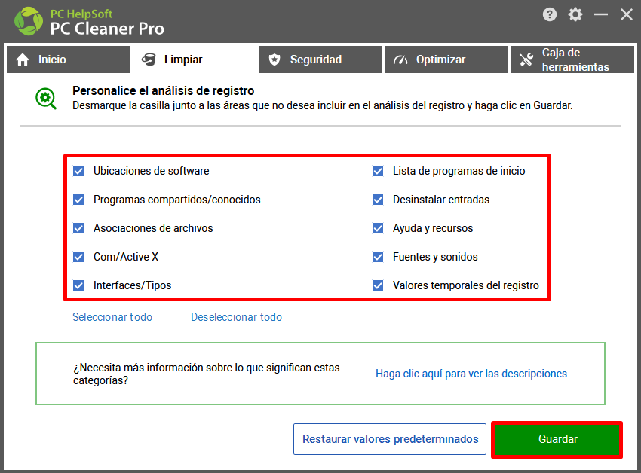Click the question text about categorías
Viewport: 641px width, 473px height.
pyautogui.click(x=207, y=374)
